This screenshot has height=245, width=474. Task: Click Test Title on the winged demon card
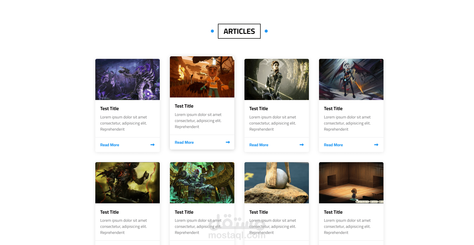tap(333, 109)
